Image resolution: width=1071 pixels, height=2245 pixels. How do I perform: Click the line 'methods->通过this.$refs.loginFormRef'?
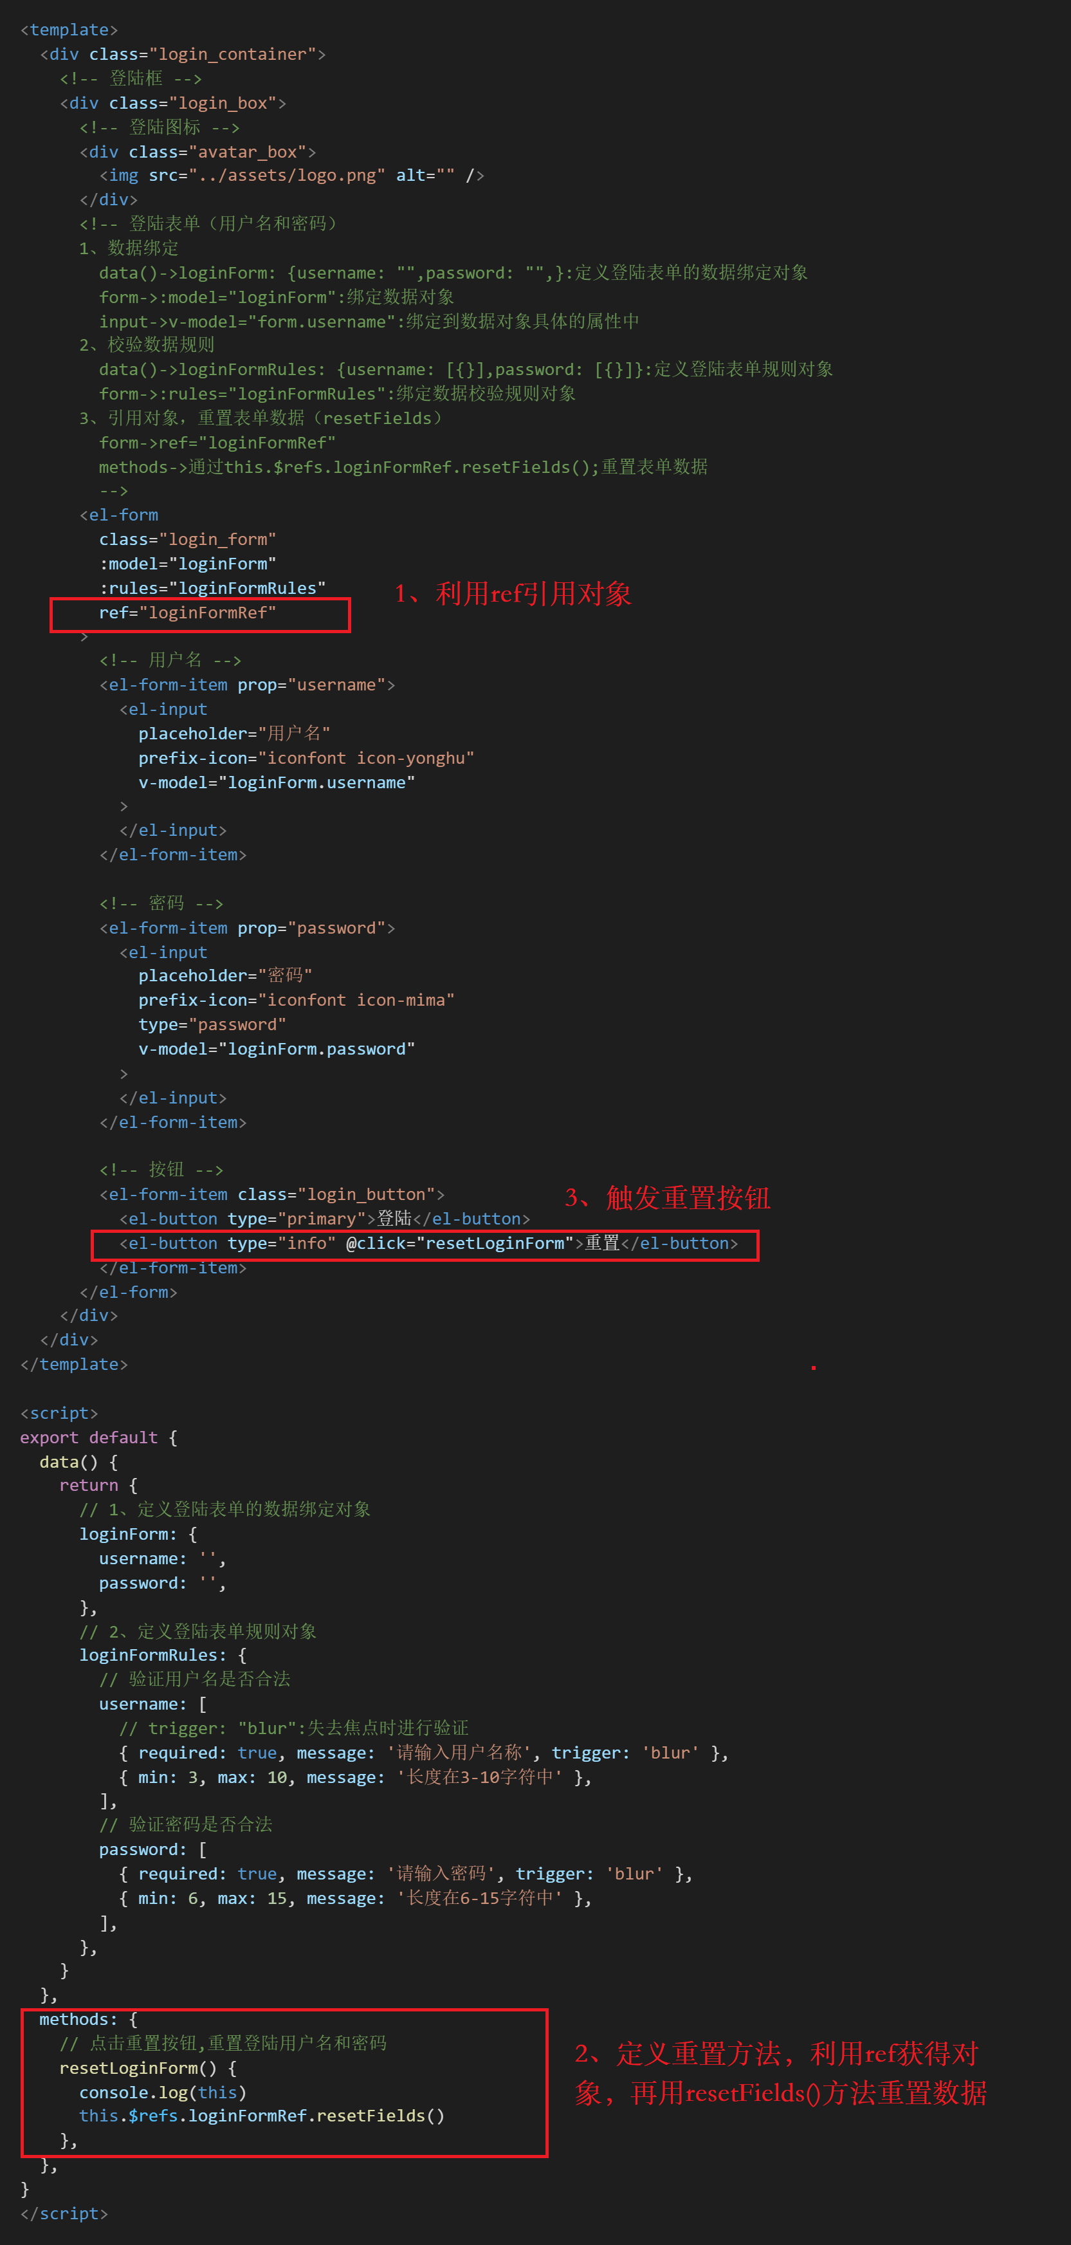pos(403,467)
